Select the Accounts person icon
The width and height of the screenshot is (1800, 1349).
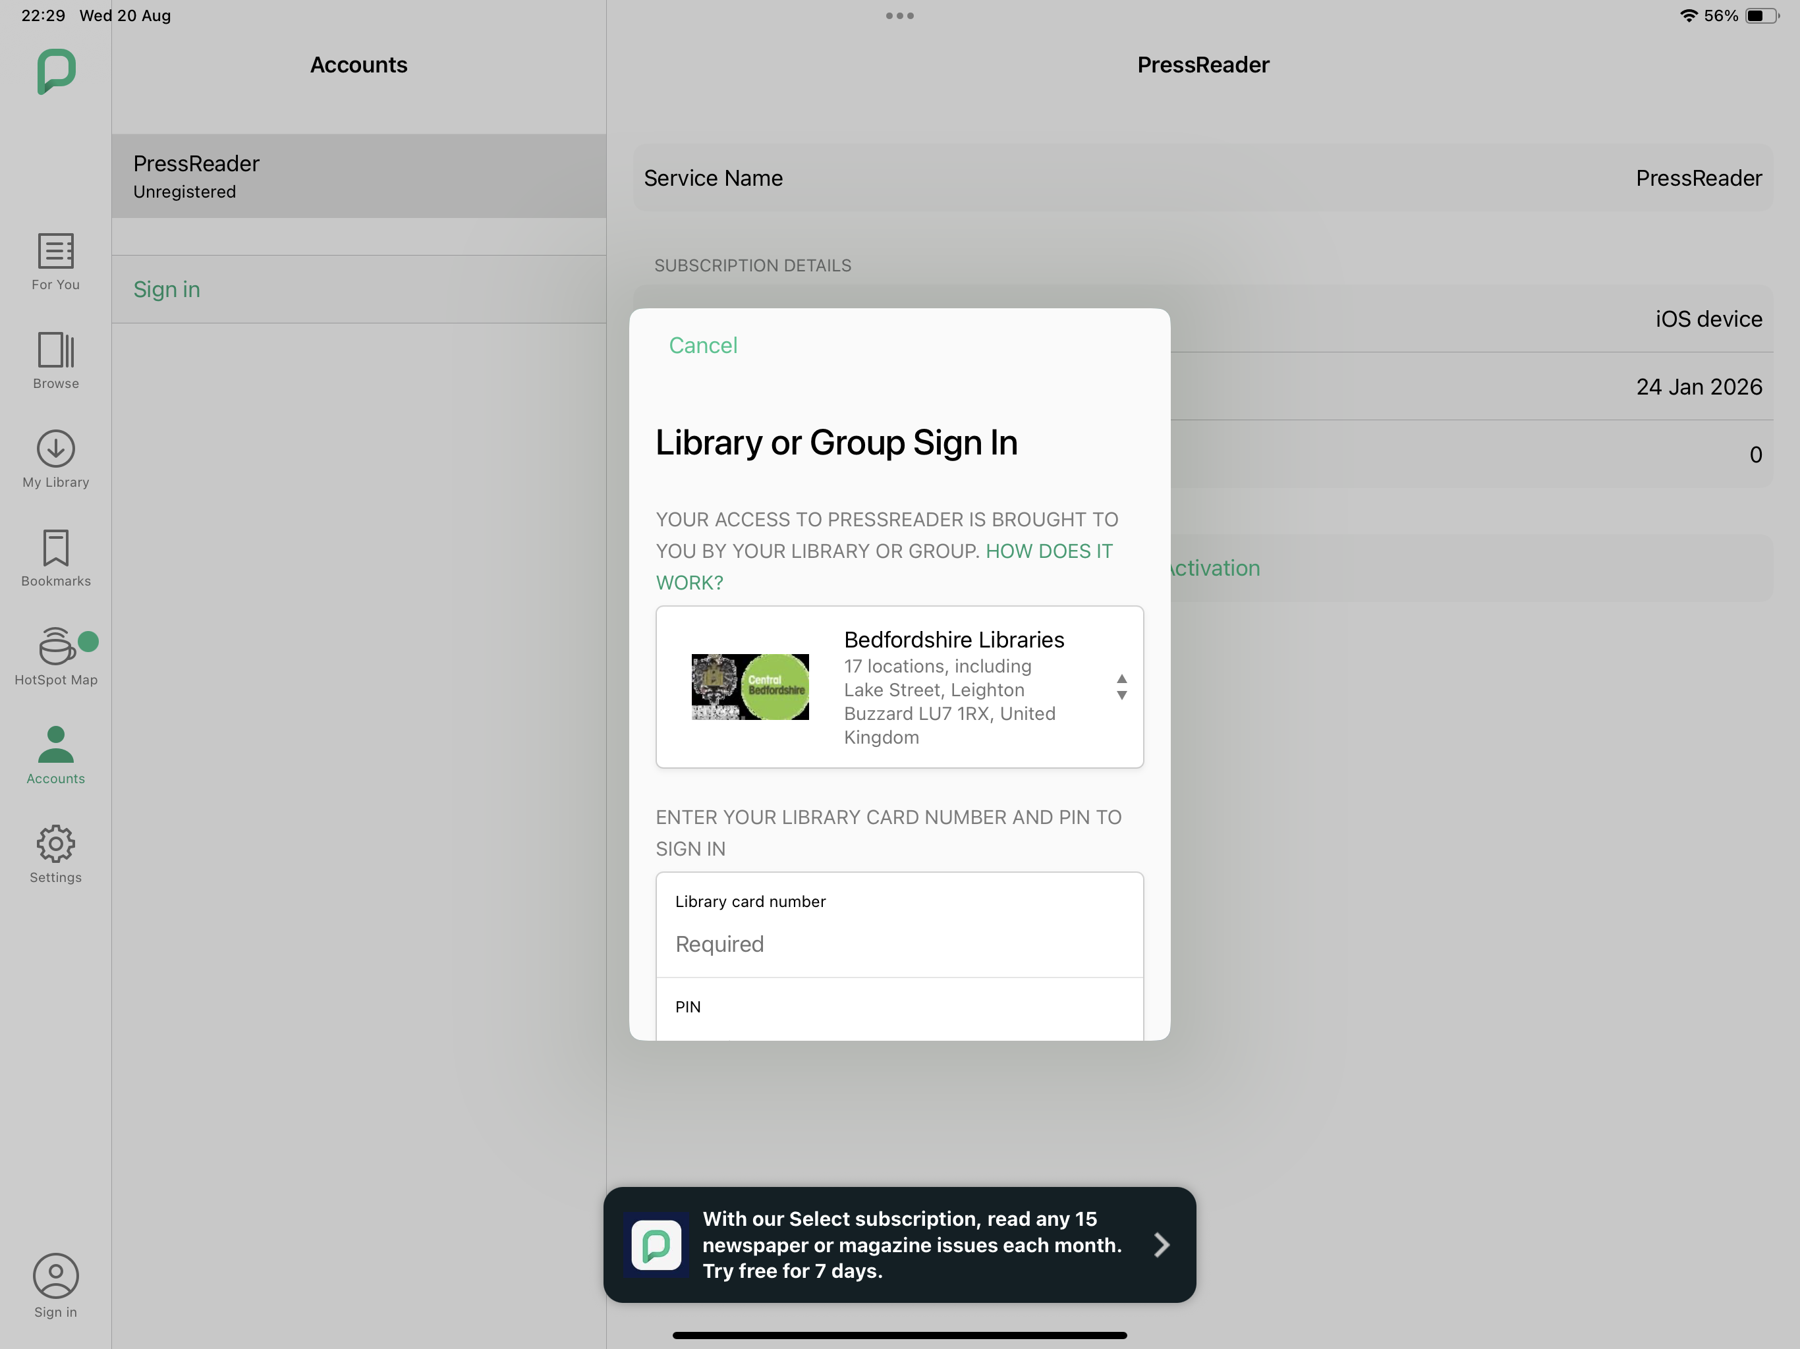[55, 745]
